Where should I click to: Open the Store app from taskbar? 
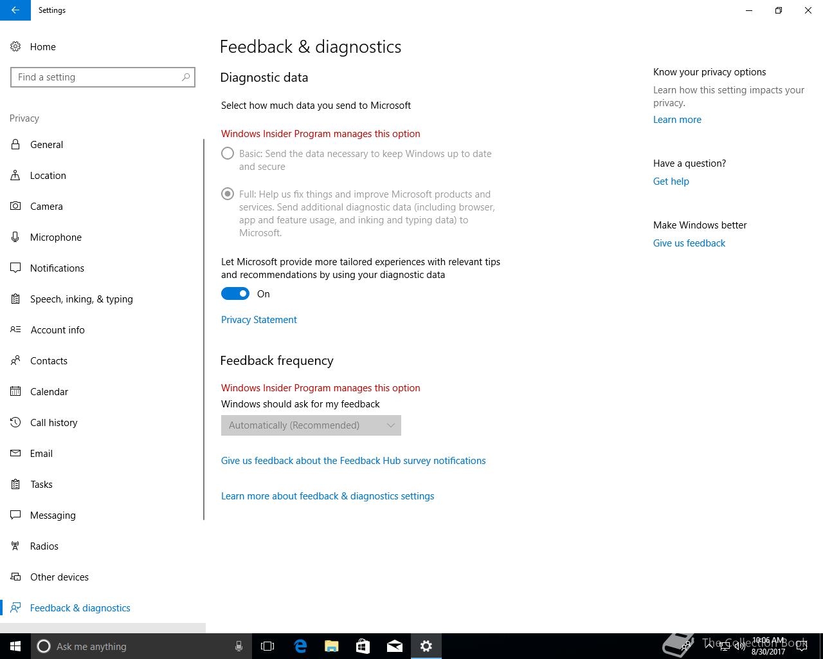click(363, 646)
